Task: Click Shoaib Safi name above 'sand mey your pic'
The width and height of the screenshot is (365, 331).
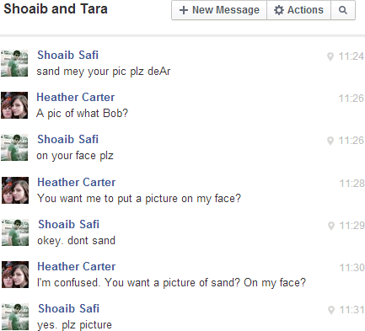Action: (68, 55)
